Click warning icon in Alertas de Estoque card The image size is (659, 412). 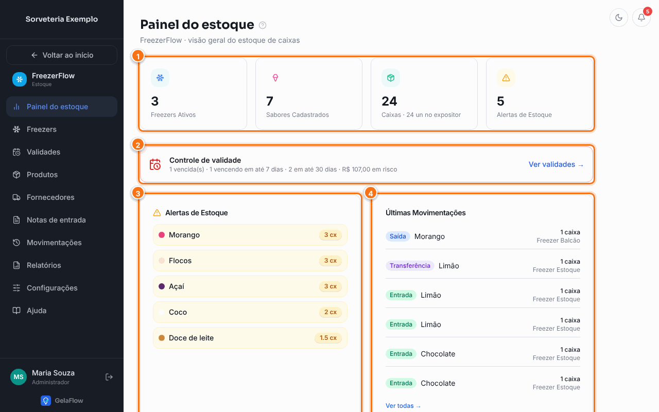[506, 78]
